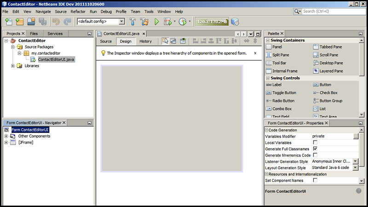Click the New File toolbar icon
The width and height of the screenshot is (368, 207).
pyautogui.click(x=9, y=22)
